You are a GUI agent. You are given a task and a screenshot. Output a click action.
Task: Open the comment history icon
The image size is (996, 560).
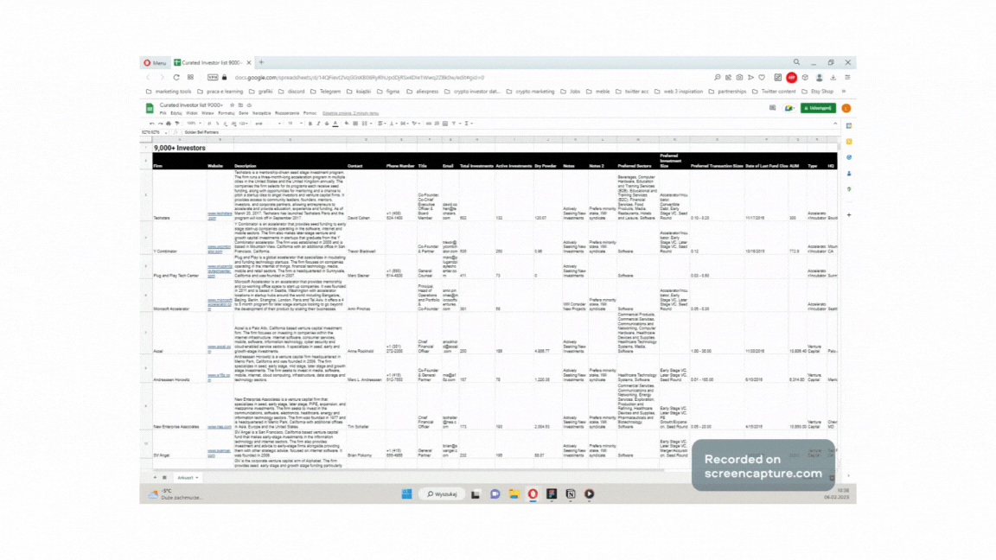click(x=772, y=108)
